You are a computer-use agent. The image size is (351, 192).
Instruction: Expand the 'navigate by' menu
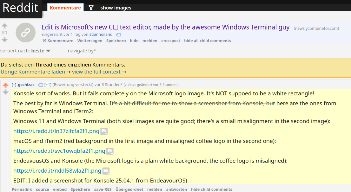click(x=82, y=51)
